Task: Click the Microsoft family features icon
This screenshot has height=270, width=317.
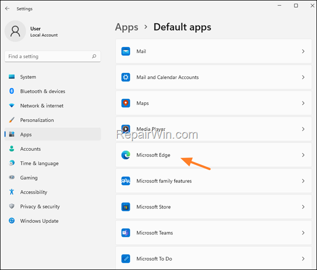Action: pyautogui.click(x=125, y=181)
